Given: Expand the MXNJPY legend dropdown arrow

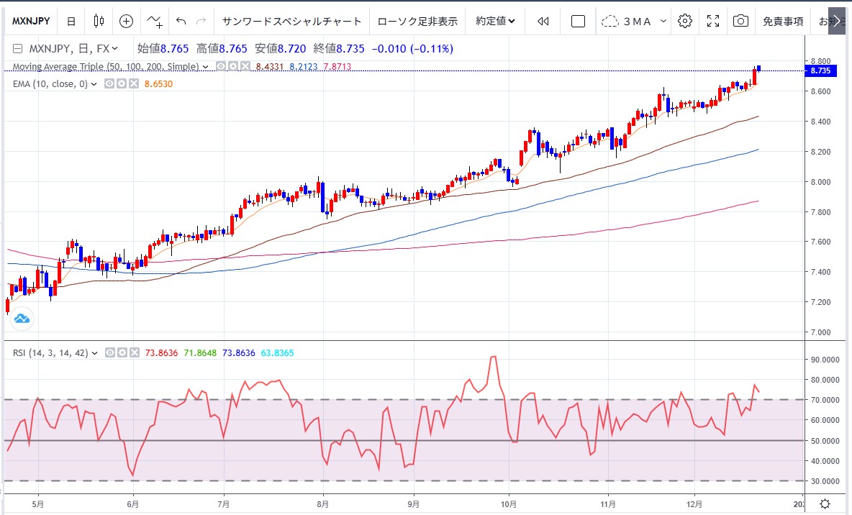Looking at the screenshot, I should coord(115,49).
